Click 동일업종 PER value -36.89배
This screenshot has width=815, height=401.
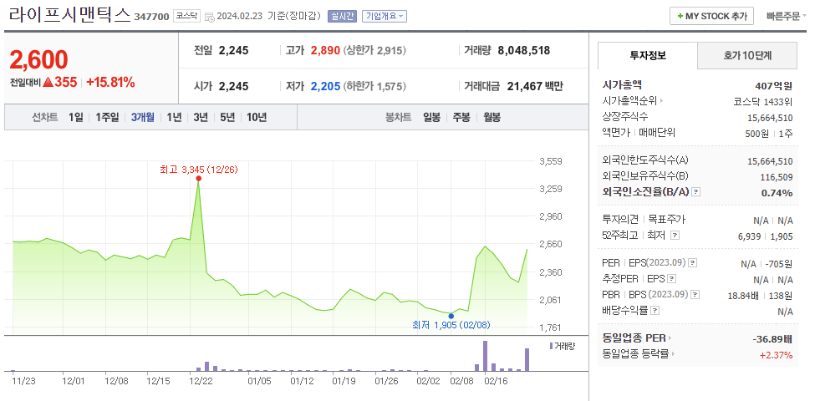772,339
